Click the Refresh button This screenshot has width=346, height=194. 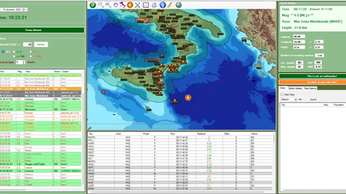pos(41,44)
